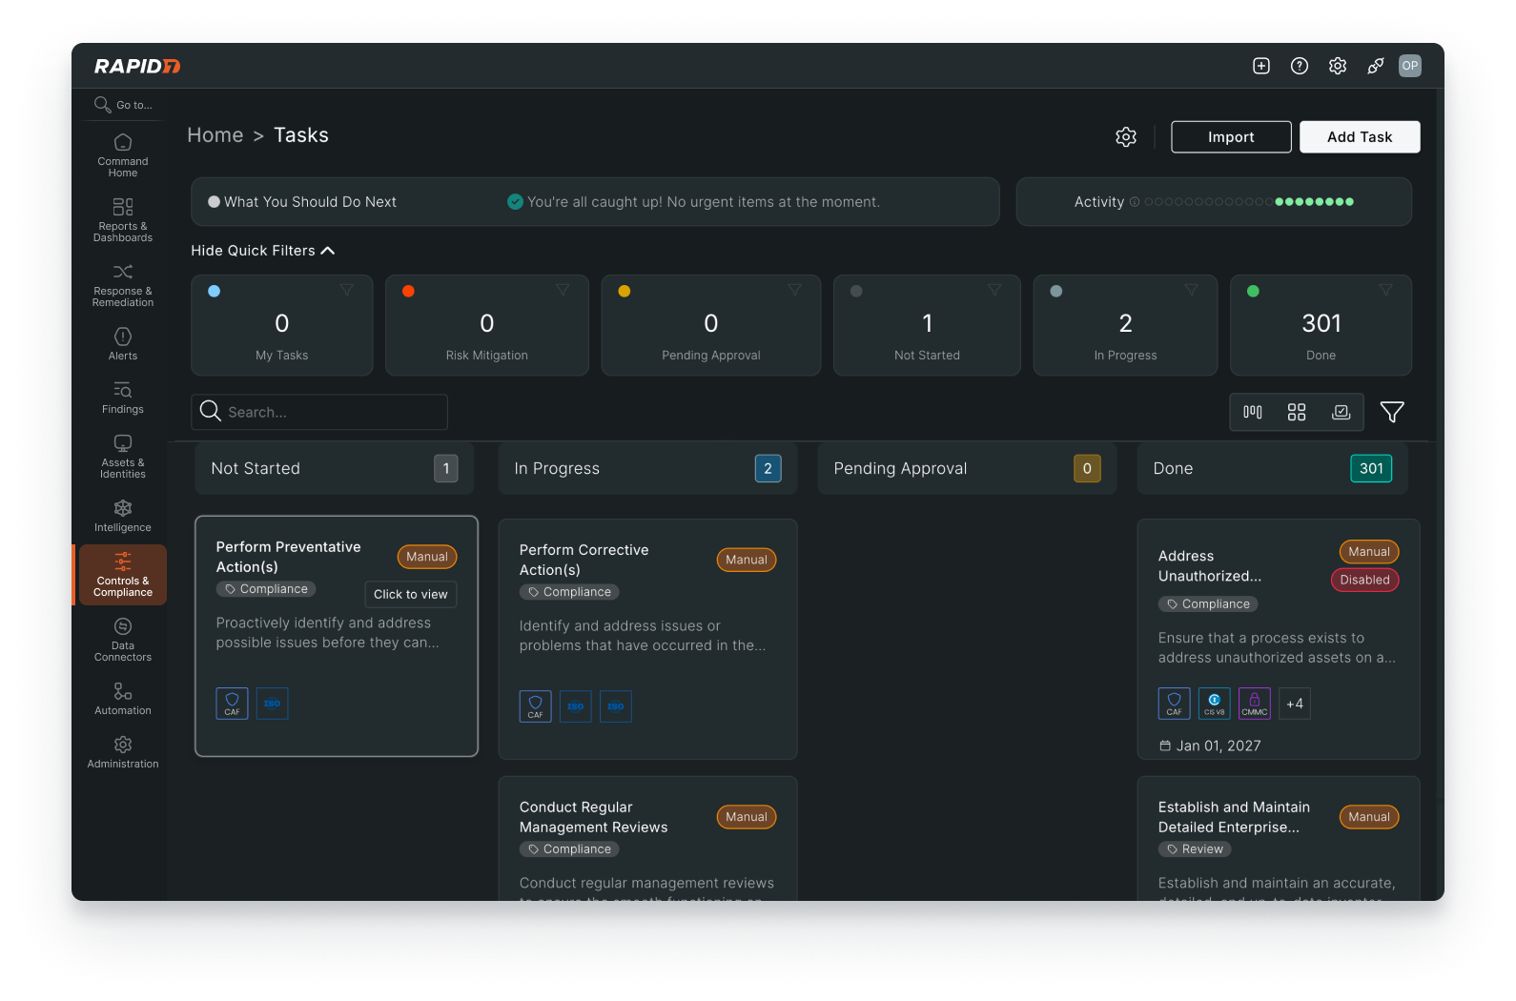Open Findings in sidebar
Image resolution: width=1516 pixels, height=1001 pixels.
[123, 397]
